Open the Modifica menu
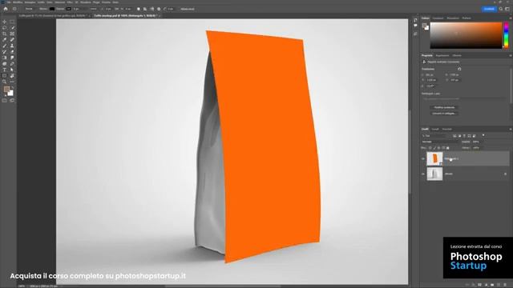The width and height of the screenshot is (513, 288). [18, 2]
